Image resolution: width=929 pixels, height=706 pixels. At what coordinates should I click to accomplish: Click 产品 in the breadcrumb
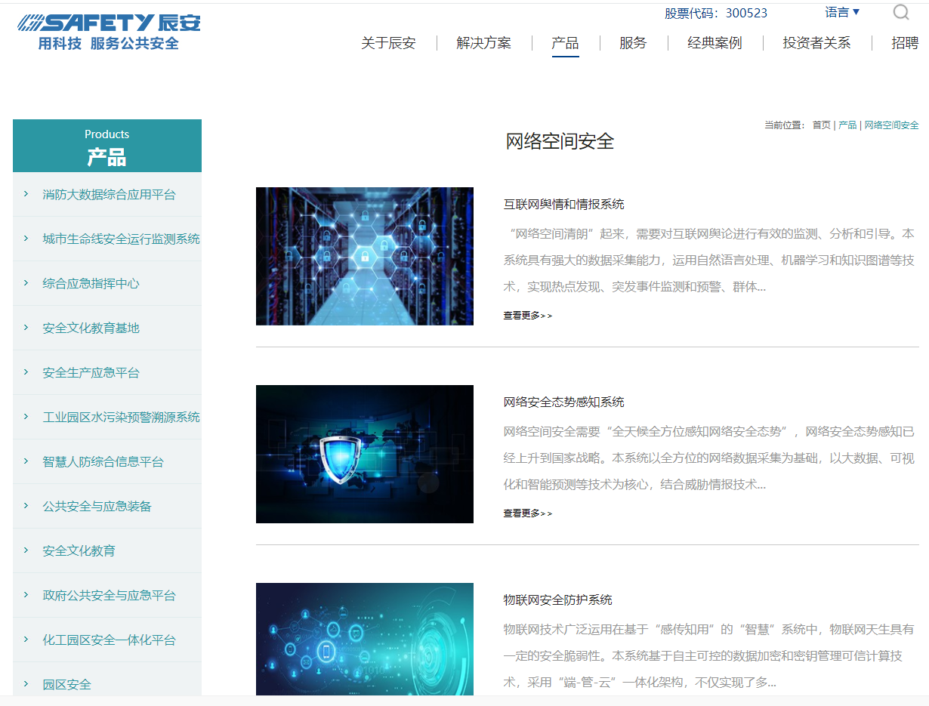(847, 125)
